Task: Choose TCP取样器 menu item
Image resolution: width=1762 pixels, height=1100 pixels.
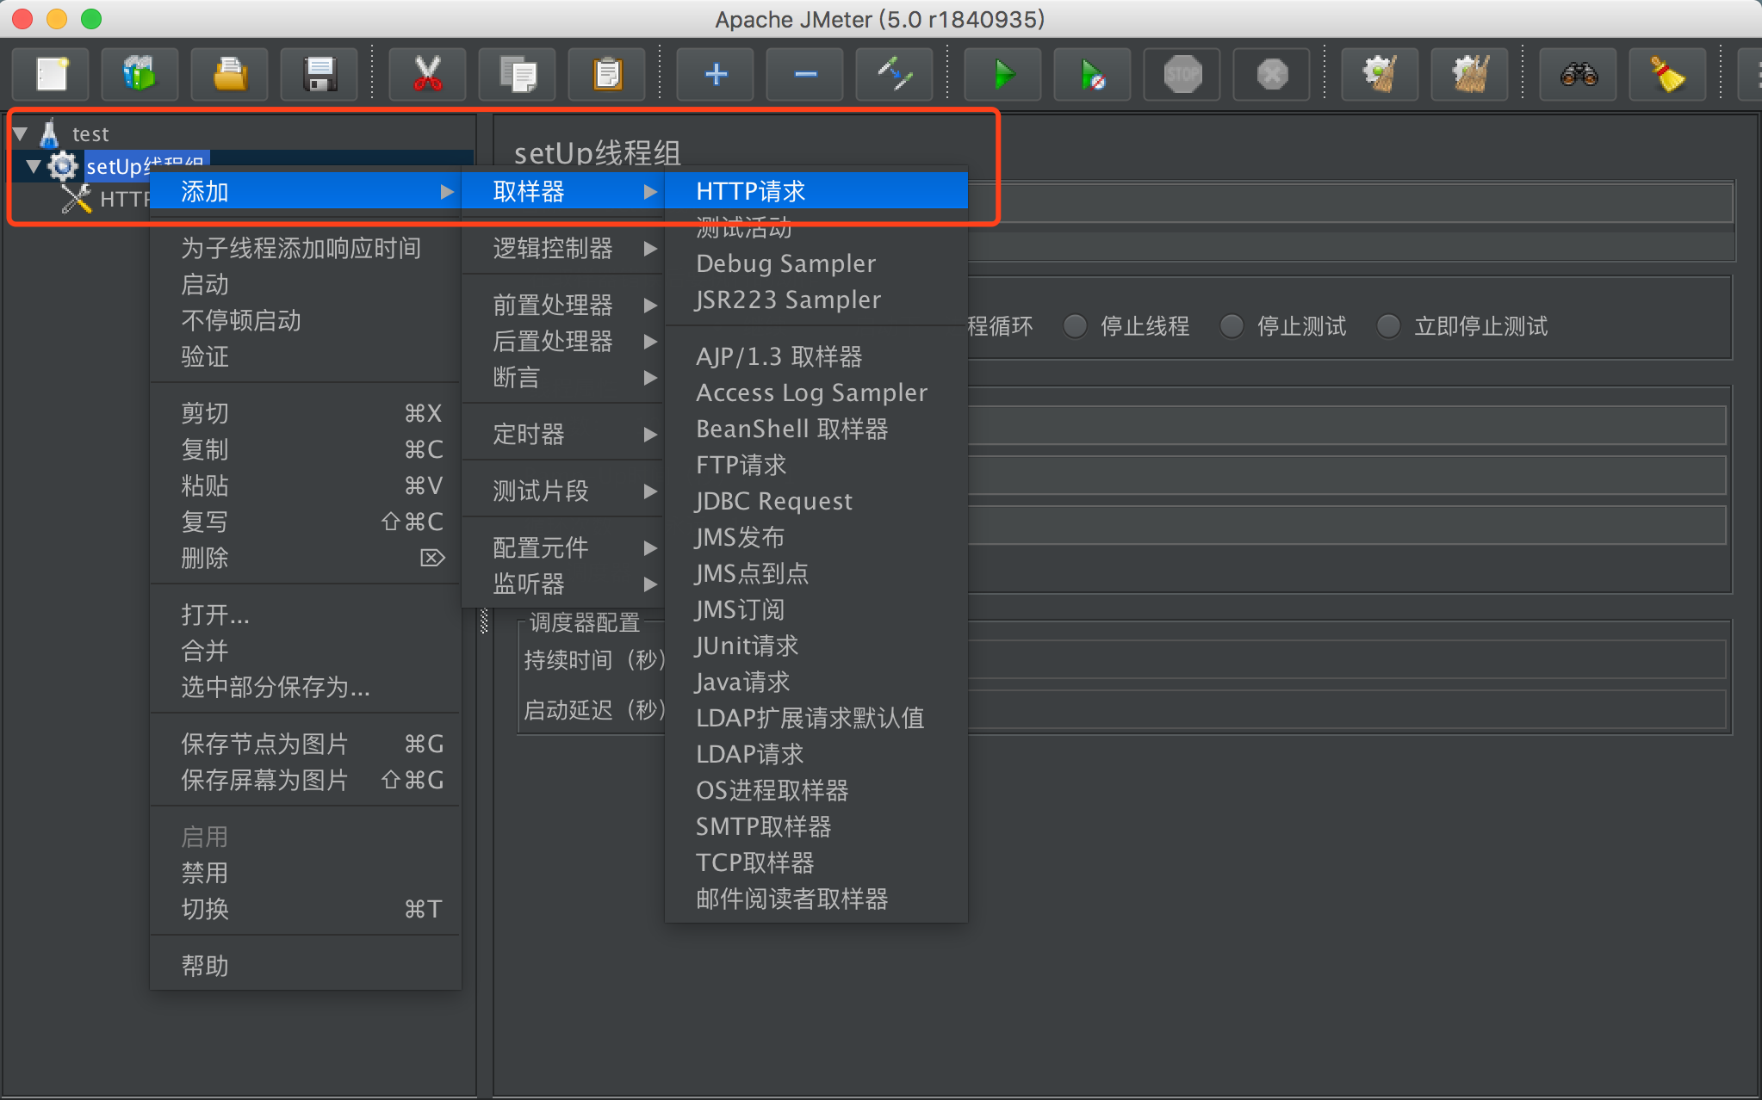Action: tap(816, 862)
